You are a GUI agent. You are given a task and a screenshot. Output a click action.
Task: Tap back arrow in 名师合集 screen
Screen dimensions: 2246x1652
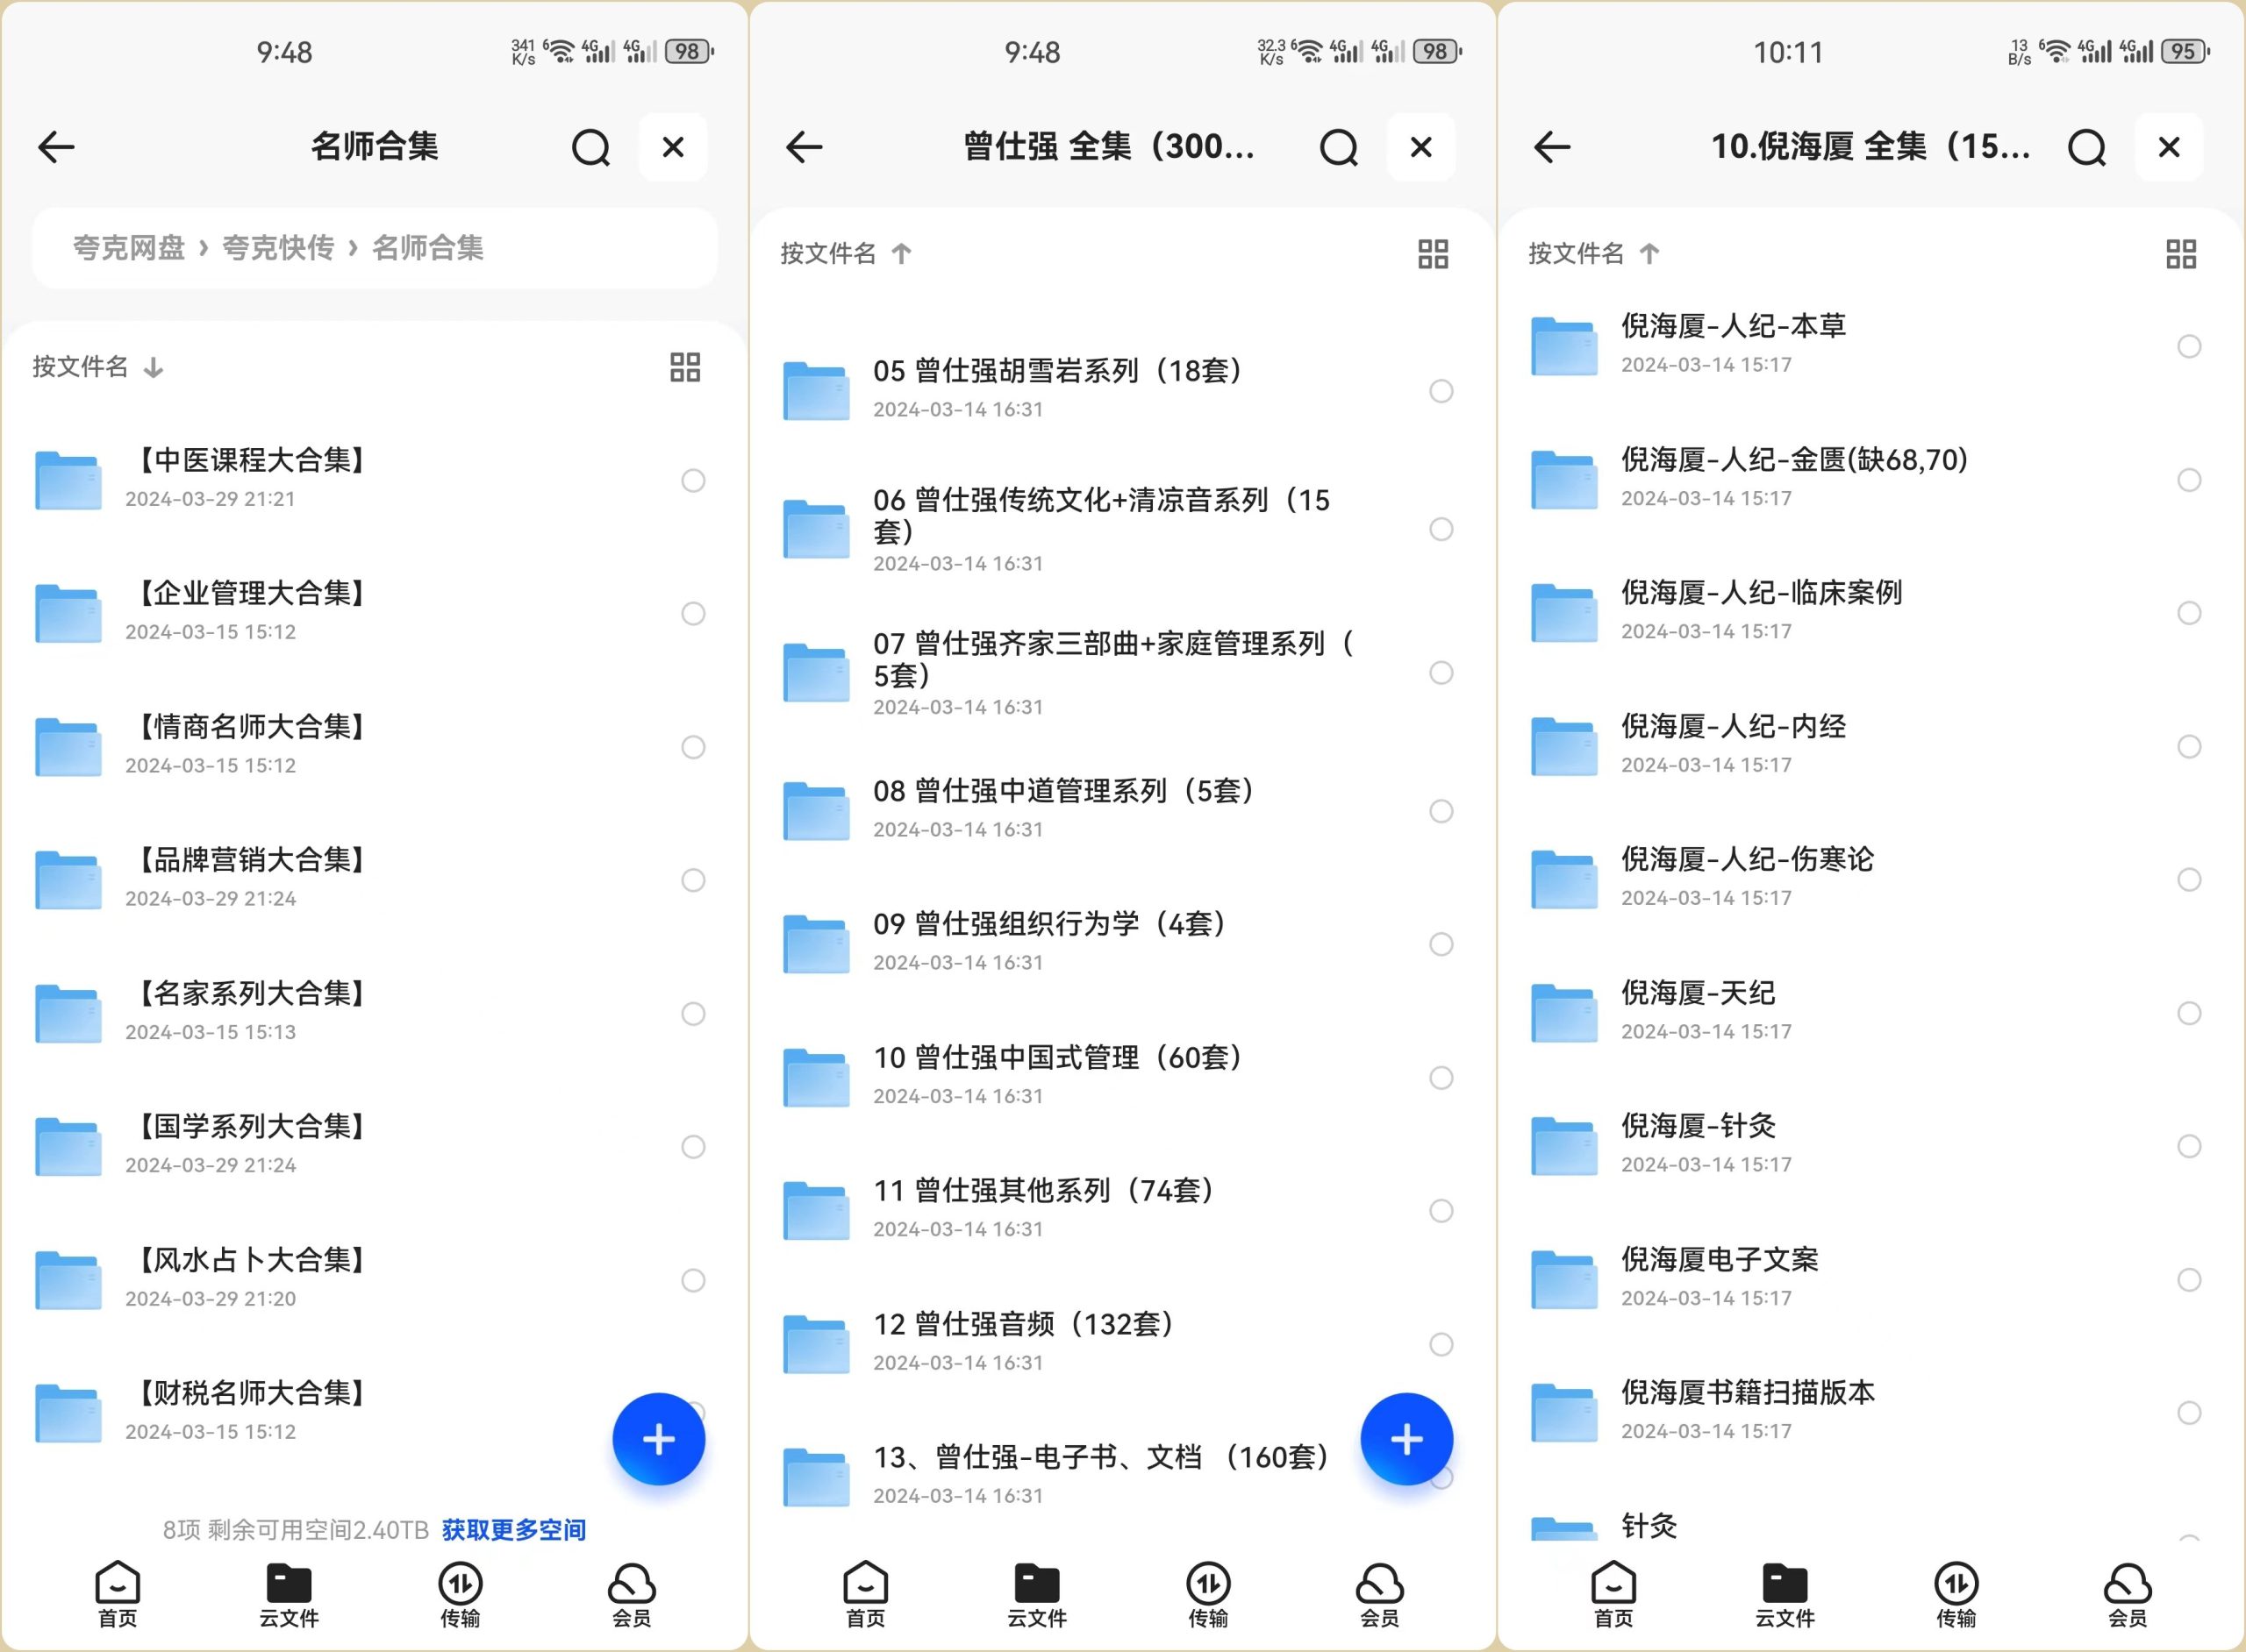[56, 147]
